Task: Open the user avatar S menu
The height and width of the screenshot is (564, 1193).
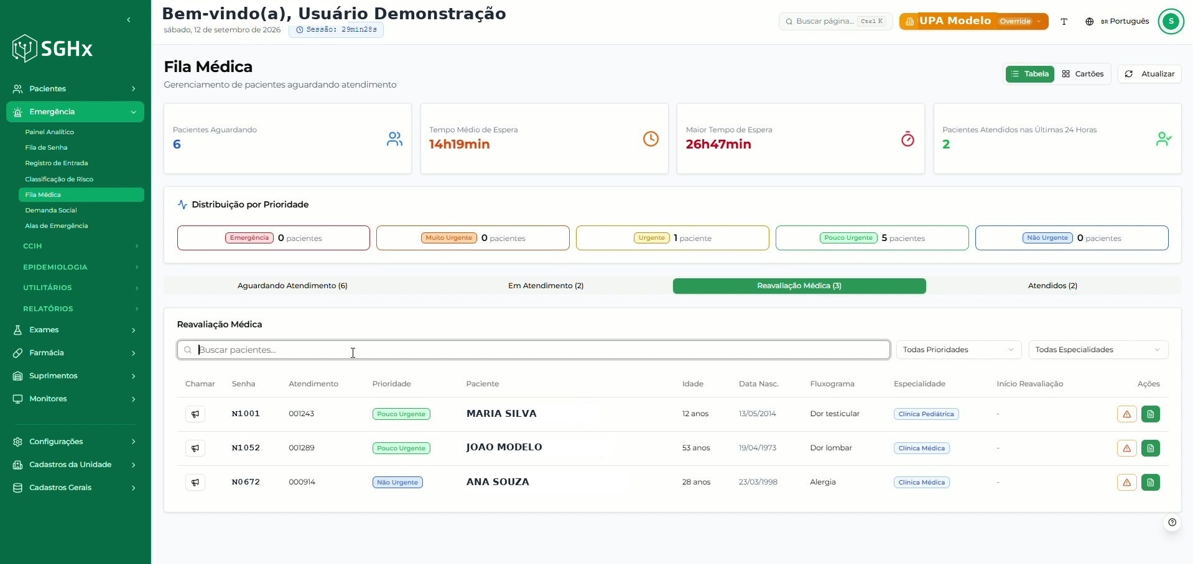Action: point(1171,21)
